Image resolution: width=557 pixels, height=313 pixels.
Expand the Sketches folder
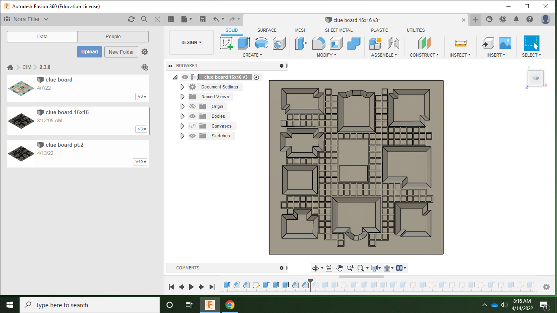182,136
